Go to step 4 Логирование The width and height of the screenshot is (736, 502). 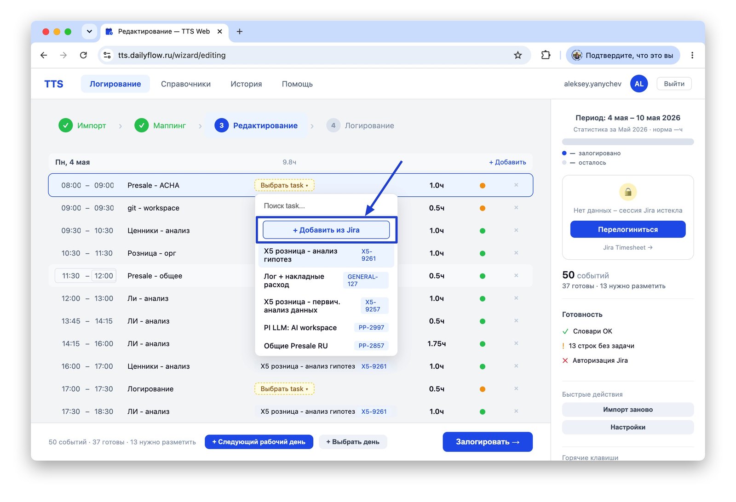click(360, 125)
